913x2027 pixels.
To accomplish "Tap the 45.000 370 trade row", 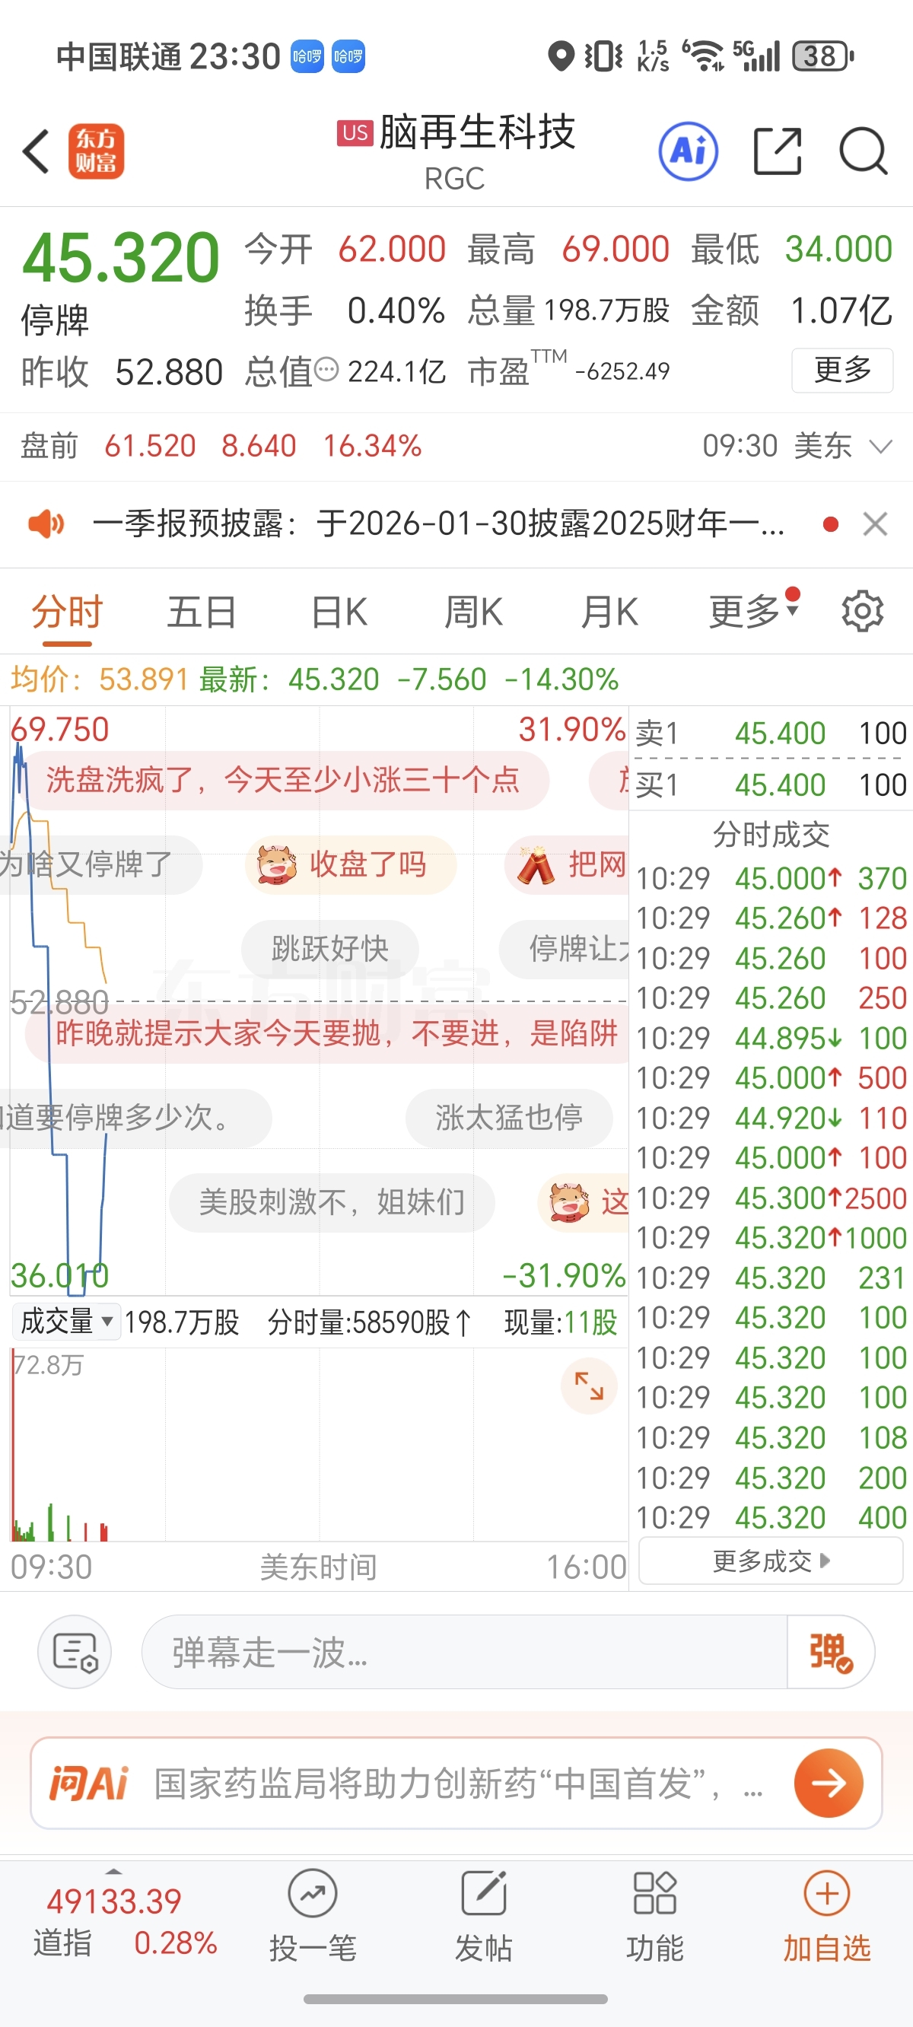I will 771,878.
